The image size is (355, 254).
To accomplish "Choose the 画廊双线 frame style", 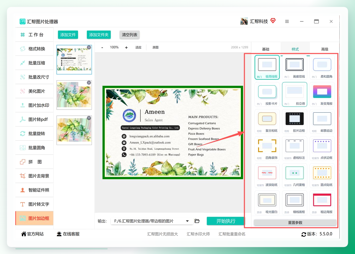I will point(294,67).
